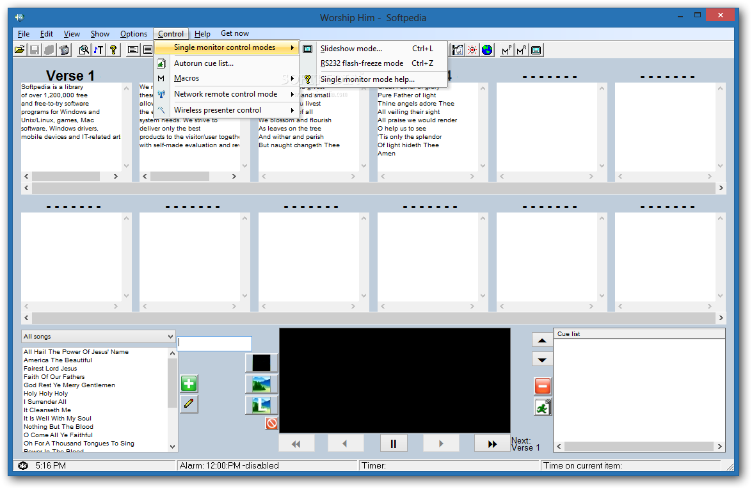752x489 pixels.
Task: Click Verse 1 panel horizontal scrollbar
Action: (x=71, y=177)
